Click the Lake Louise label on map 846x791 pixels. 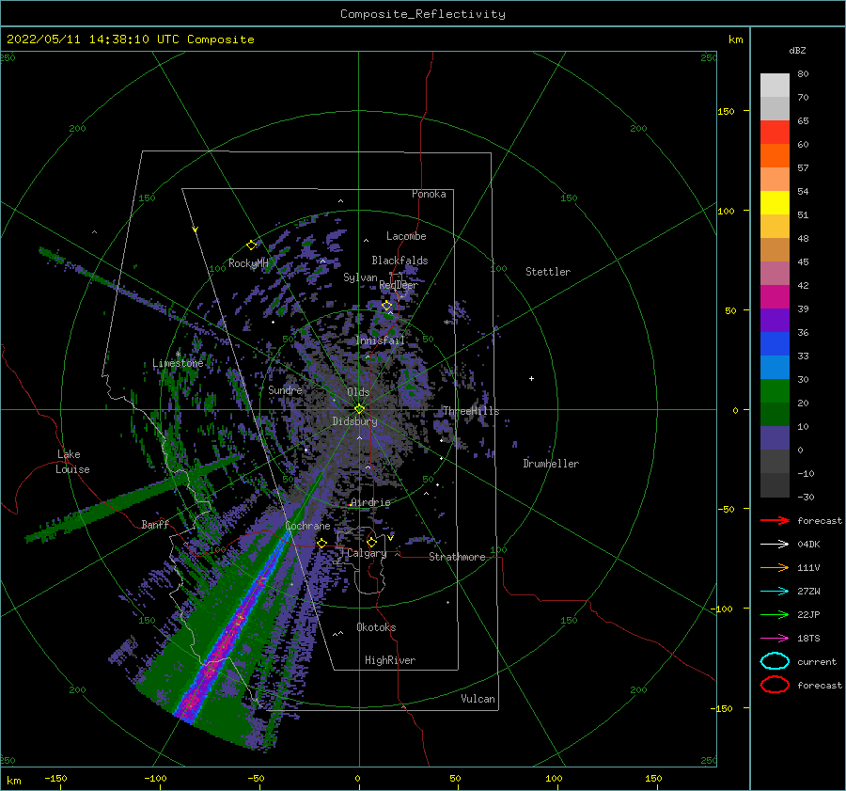click(x=72, y=462)
